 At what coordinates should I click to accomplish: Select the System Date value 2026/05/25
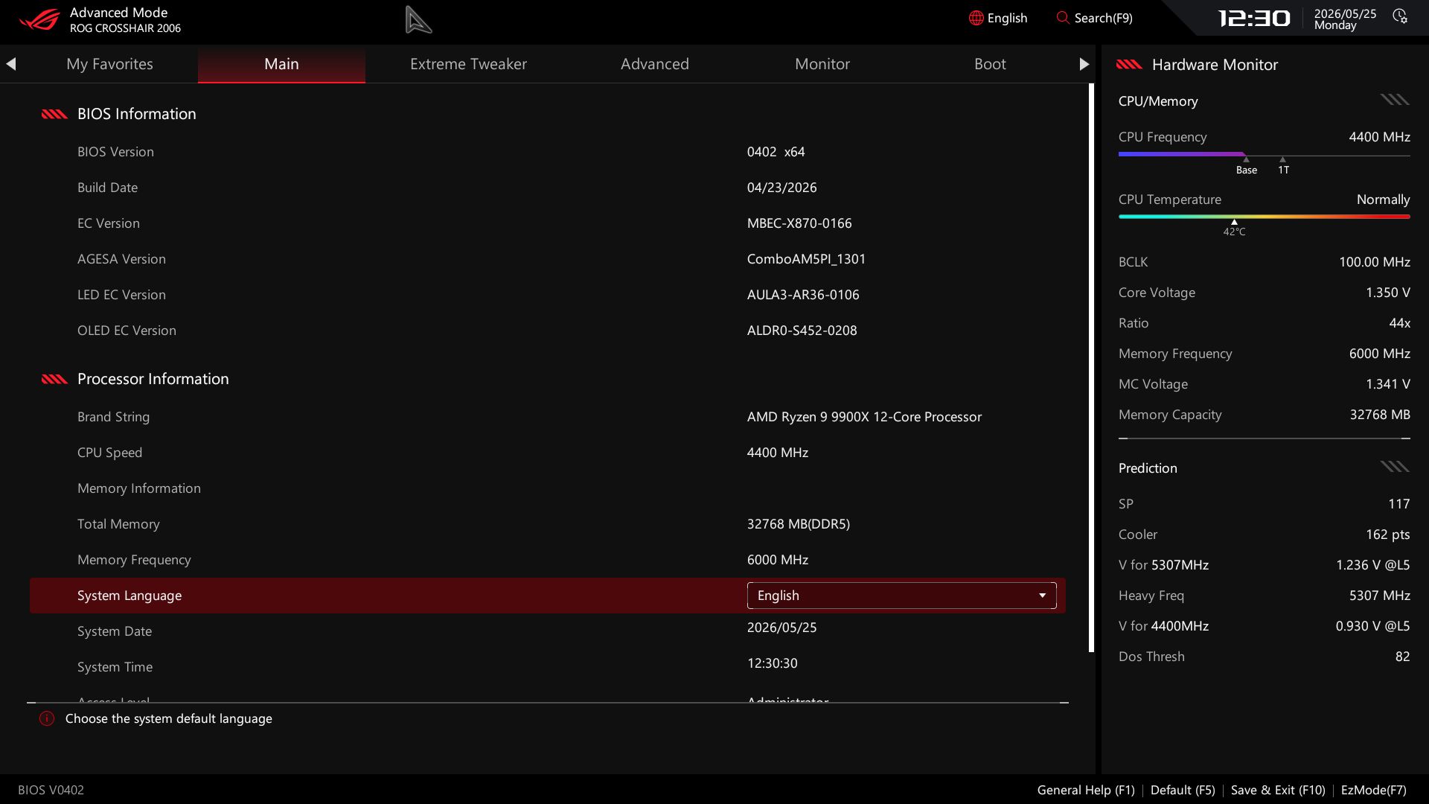pyautogui.click(x=781, y=628)
